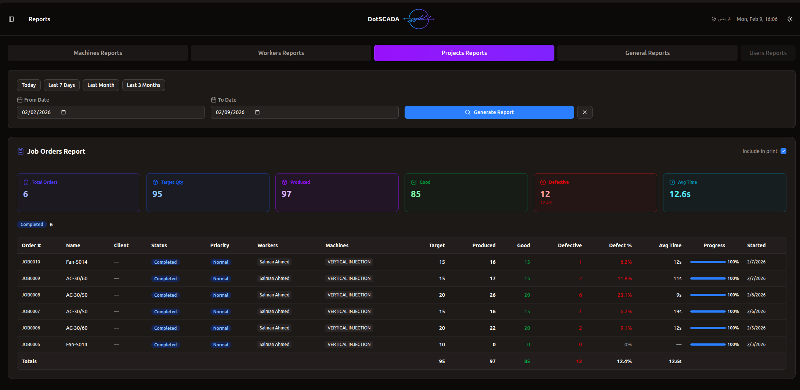Switch theme using the sun icon

coord(789,19)
